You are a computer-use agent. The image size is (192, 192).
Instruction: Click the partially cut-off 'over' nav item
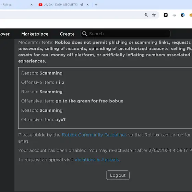click(x=5, y=34)
